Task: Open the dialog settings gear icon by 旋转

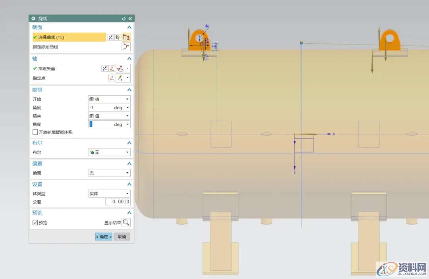Action: click(x=33, y=19)
